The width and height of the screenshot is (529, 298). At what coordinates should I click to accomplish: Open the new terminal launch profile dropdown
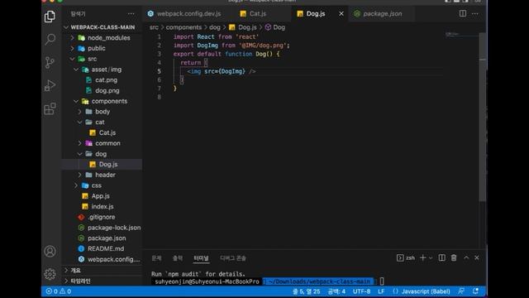pos(431,258)
